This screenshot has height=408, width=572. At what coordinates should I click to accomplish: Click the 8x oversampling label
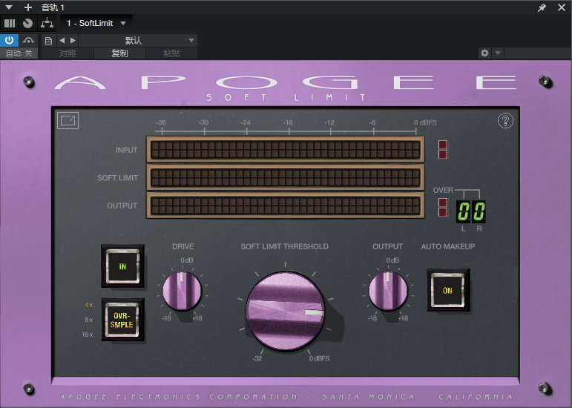coord(88,320)
